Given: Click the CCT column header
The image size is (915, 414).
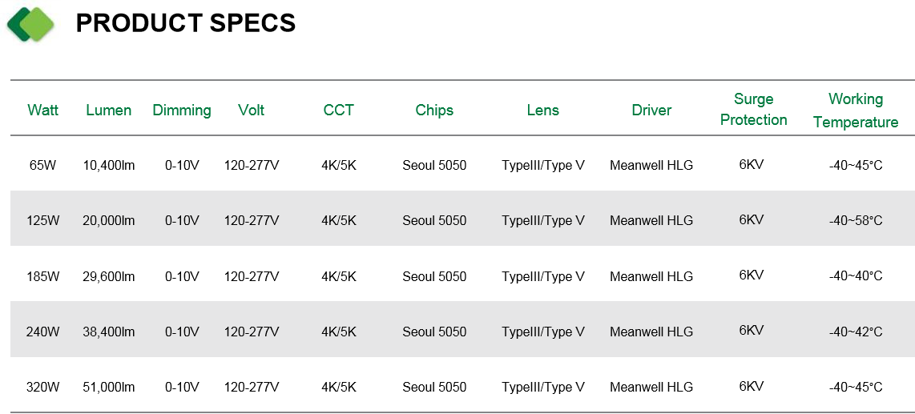Looking at the screenshot, I should (x=338, y=111).
